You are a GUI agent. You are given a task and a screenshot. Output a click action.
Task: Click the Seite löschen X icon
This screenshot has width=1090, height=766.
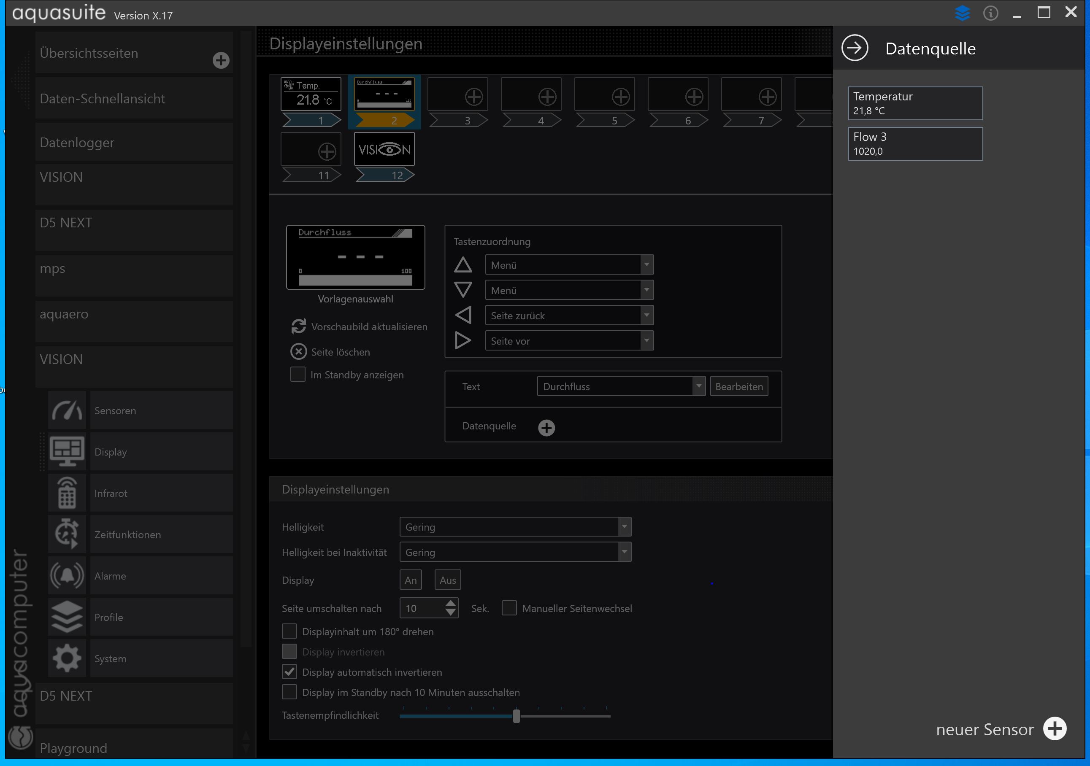(299, 352)
